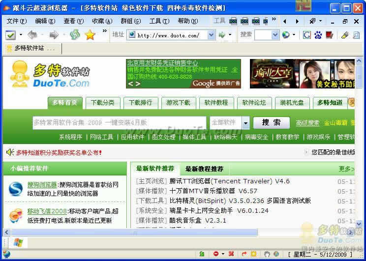Click the red book toolbar icon
This screenshot has width=366, height=261.
pos(329,35)
